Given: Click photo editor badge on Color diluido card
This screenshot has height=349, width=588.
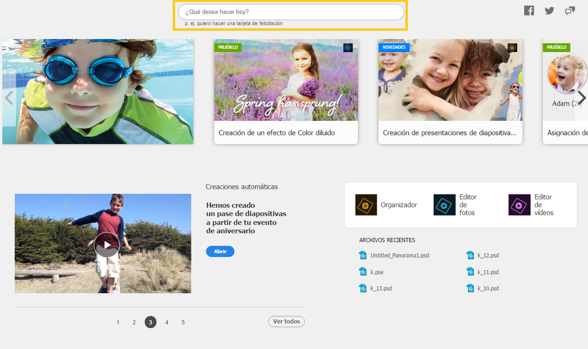Looking at the screenshot, I should coord(348,47).
